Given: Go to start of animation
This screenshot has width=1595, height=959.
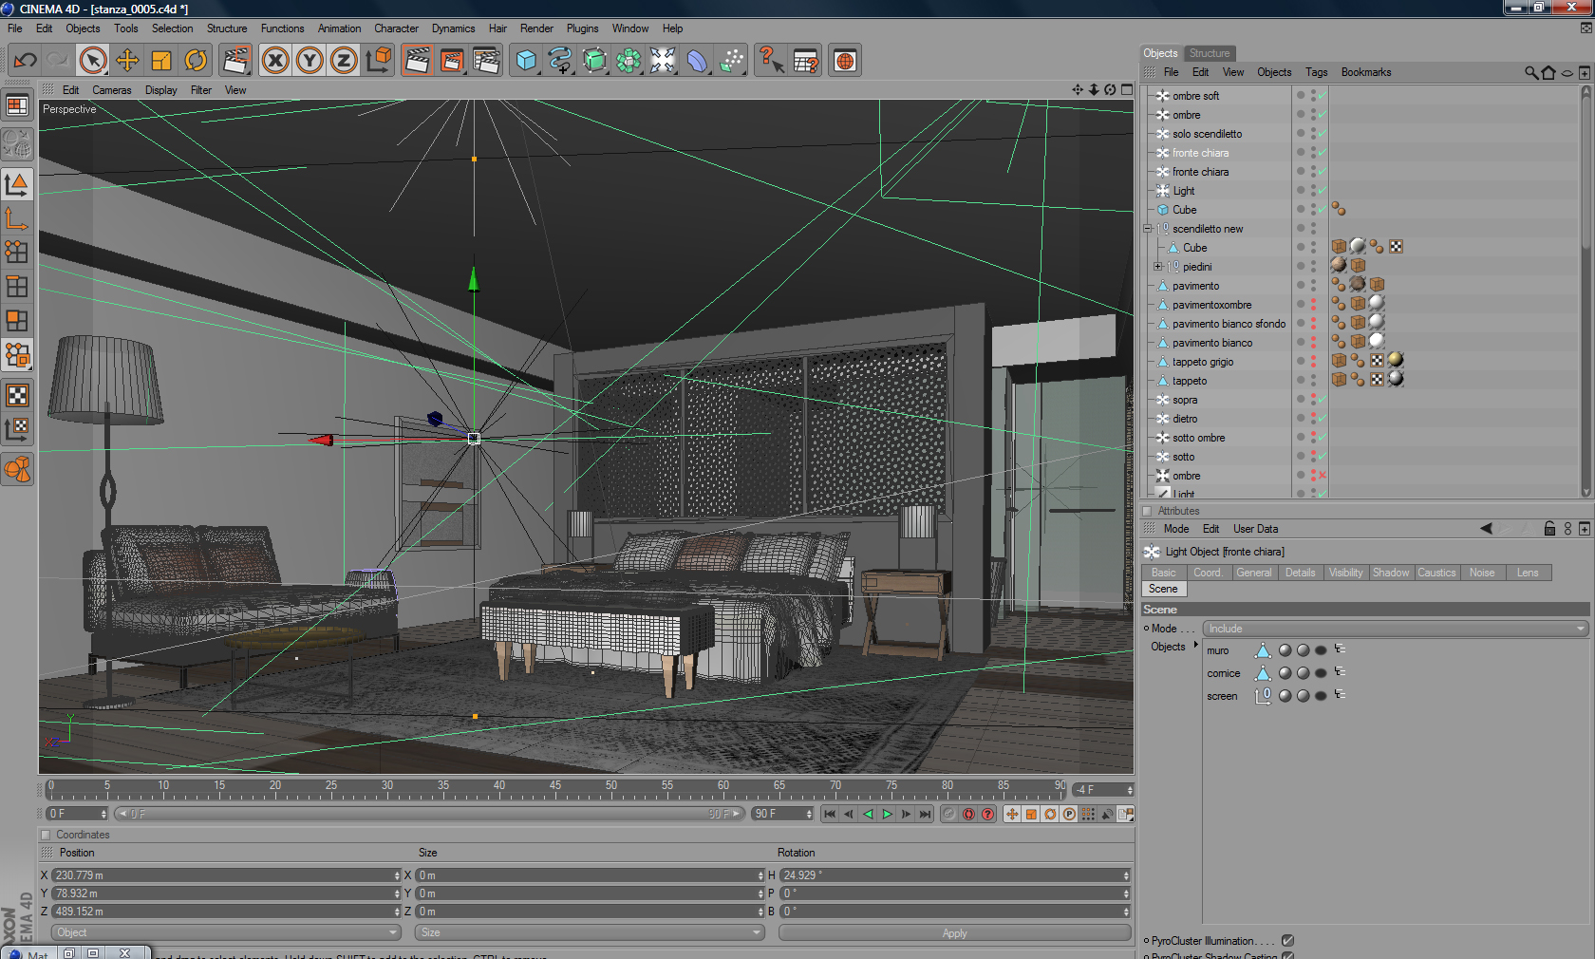Looking at the screenshot, I should coord(830,814).
